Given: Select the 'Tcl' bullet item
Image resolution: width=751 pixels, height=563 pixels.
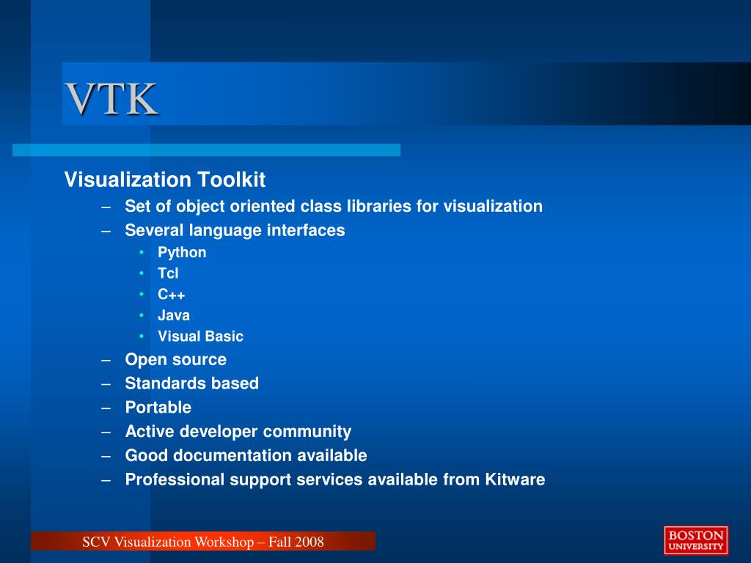Looking at the screenshot, I should [x=168, y=273].
